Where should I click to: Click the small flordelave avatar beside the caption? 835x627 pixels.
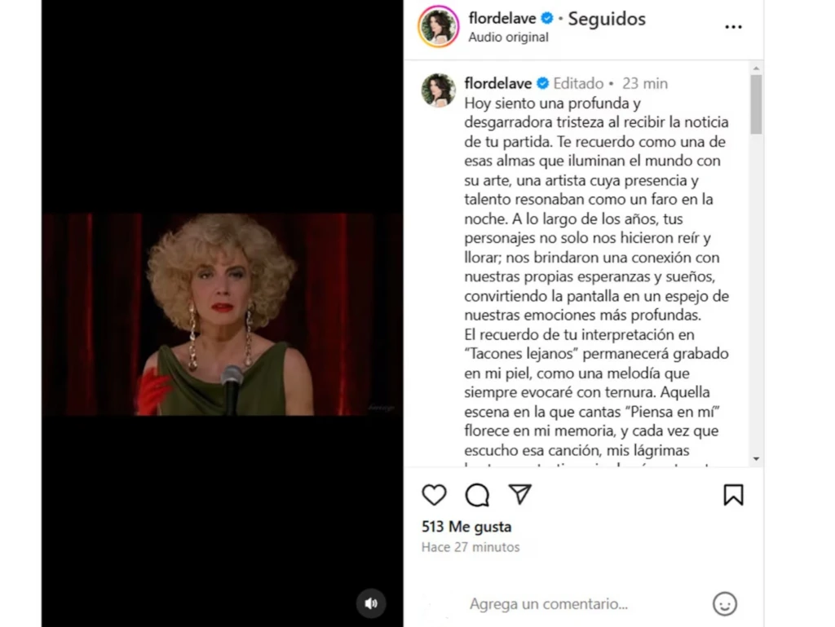coord(438,90)
